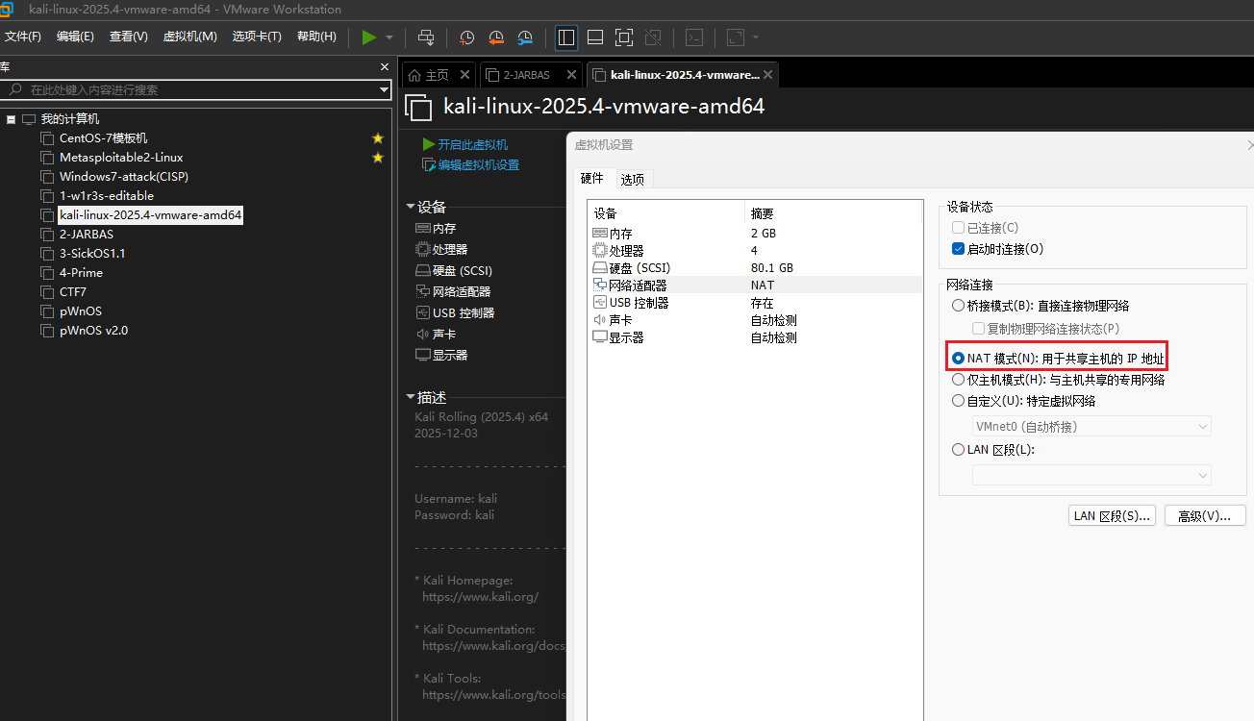Open the stretch display dropdown arrow

[756, 37]
